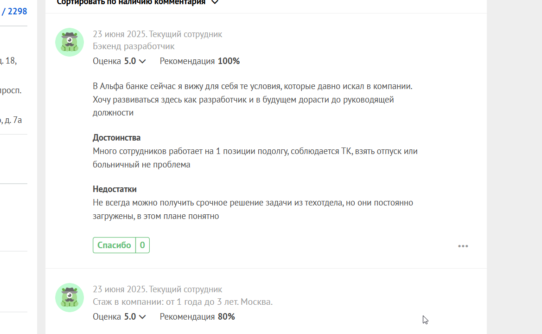Click the first review's 'Оценка 5.0' label
Image resolution: width=542 pixels, height=334 pixels.
coord(114,61)
